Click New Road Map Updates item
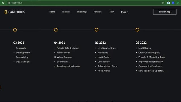This screenshot has height=102, width=181. pos(151,71)
